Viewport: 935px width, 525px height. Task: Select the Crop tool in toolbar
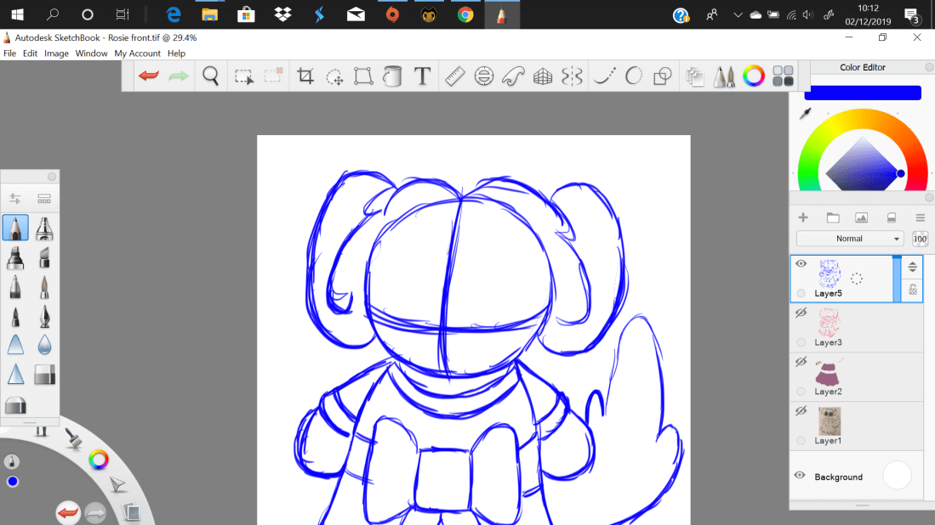305,76
